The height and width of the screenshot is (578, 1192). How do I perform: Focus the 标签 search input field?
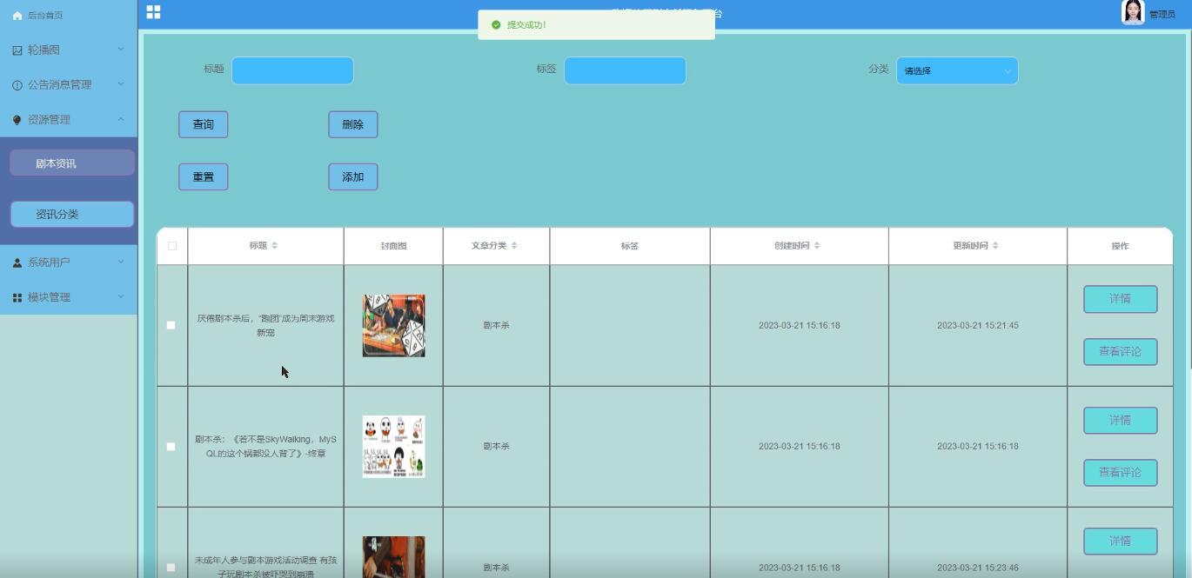pyautogui.click(x=625, y=70)
